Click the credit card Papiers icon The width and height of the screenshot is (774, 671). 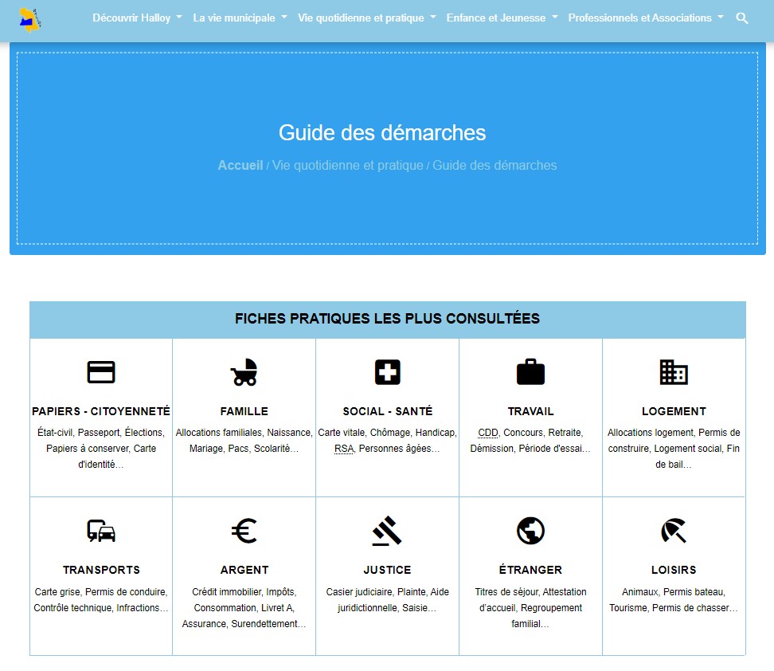101,372
